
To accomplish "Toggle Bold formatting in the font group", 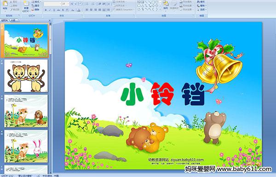I will (x=46, y=10).
